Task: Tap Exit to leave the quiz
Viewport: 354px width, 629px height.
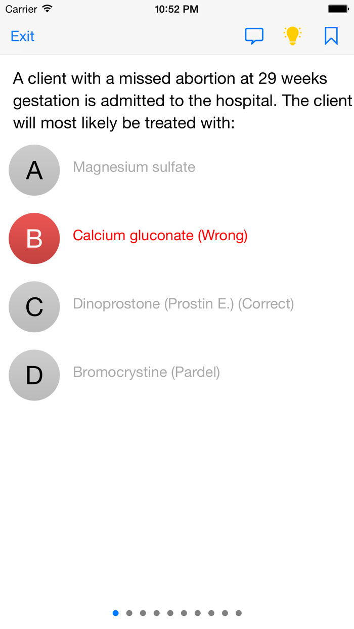Action: (22, 36)
